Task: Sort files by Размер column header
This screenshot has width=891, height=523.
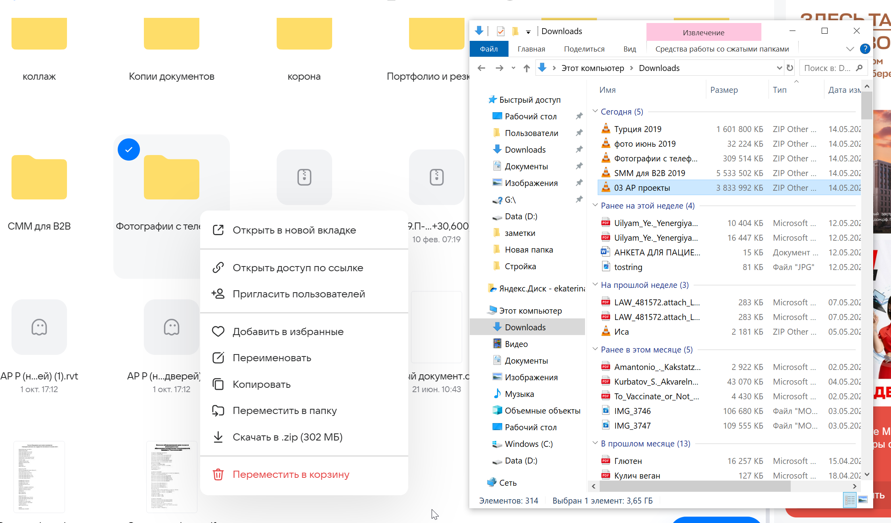Action: tap(724, 90)
